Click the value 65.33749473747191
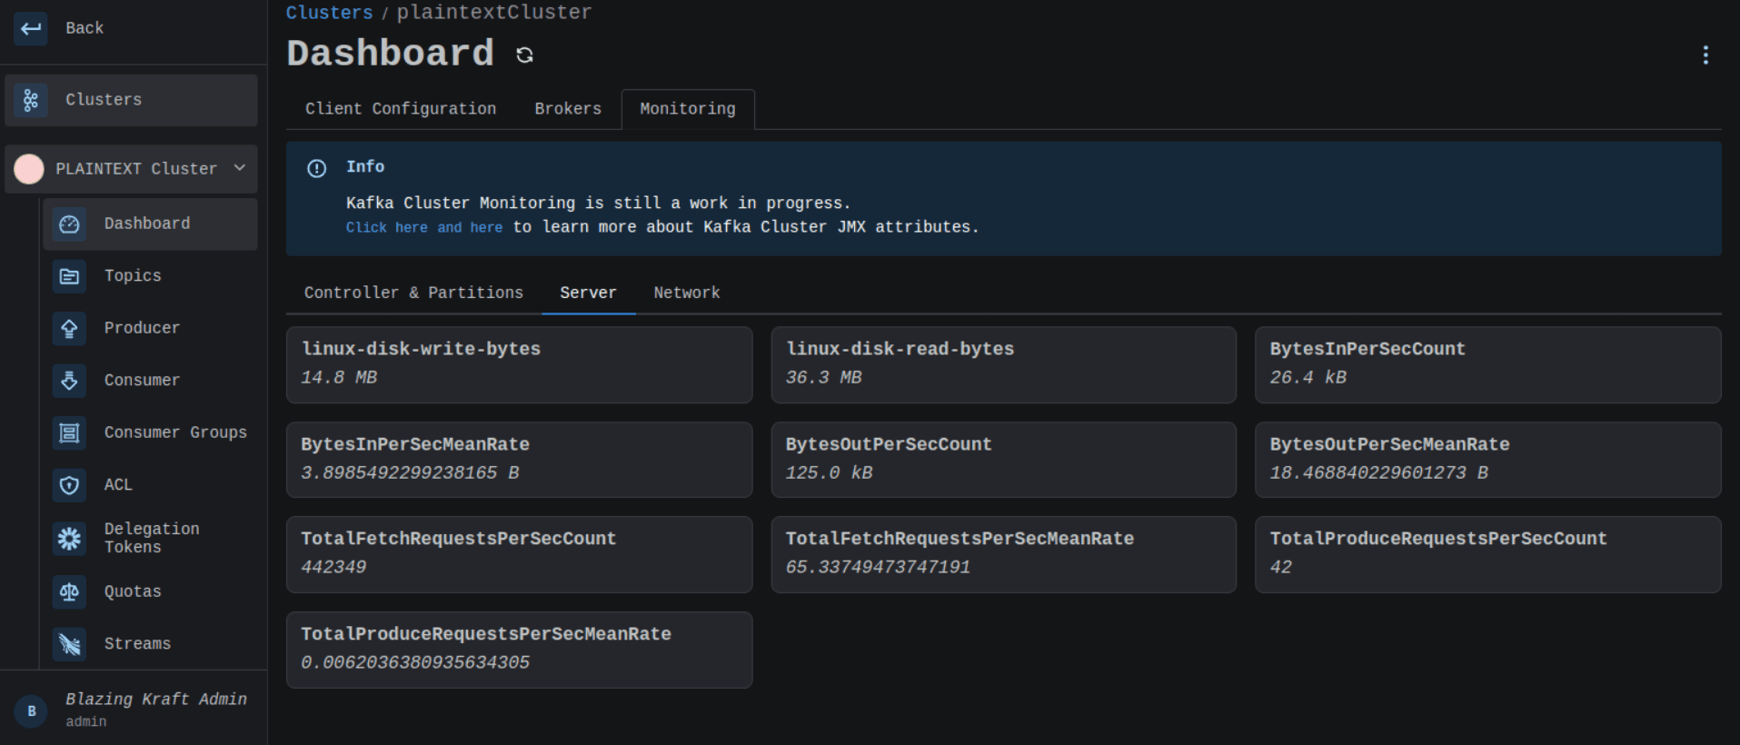The width and height of the screenshot is (1740, 745). tap(878, 567)
